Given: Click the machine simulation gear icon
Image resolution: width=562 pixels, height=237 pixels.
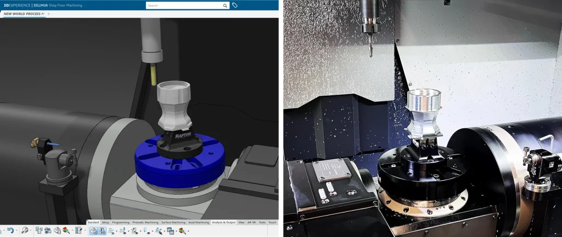Looking at the screenshot, I should pyautogui.click(x=48, y=230).
